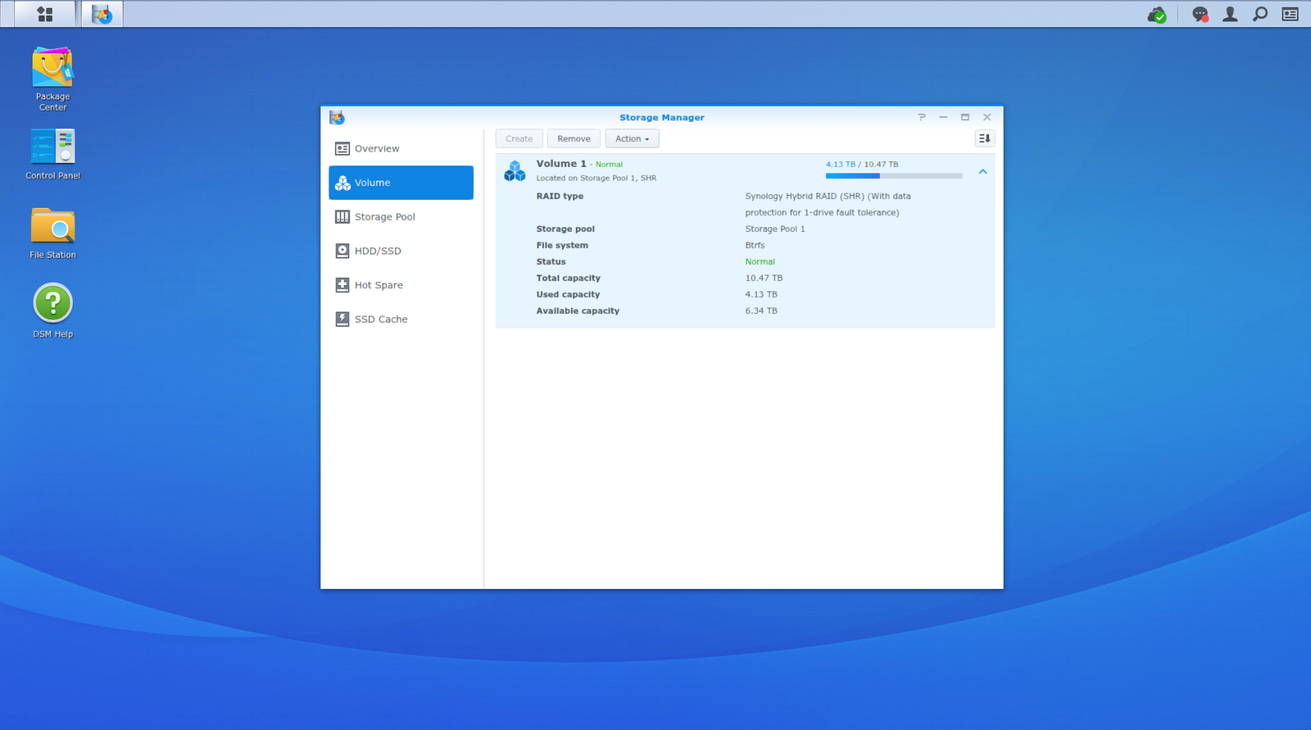Open the HDD/SSD section

pos(401,251)
